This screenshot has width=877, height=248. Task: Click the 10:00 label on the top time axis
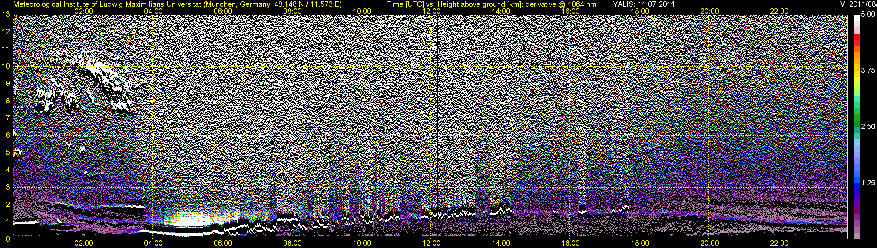tap(362, 11)
